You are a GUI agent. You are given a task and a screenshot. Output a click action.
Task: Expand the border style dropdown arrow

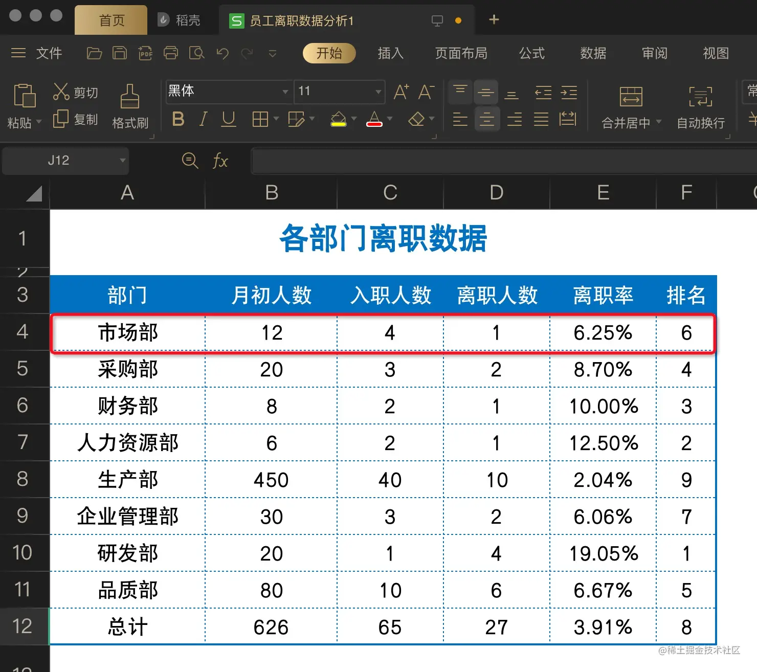click(x=276, y=119)
